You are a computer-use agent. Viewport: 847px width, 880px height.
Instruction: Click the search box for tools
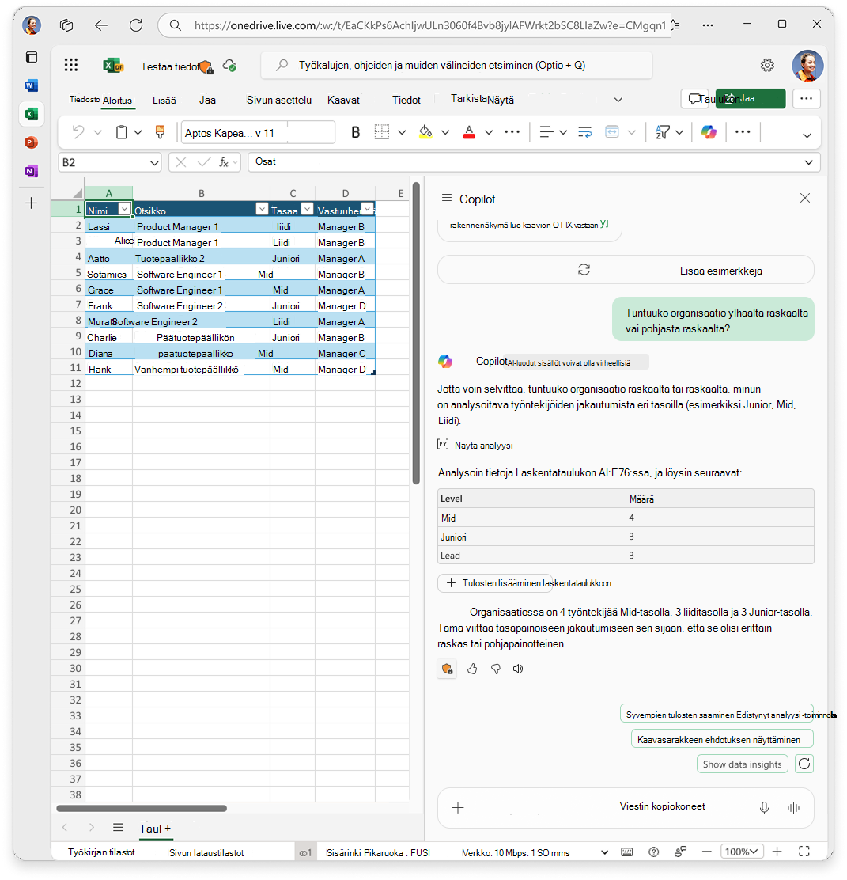[456, 65]
